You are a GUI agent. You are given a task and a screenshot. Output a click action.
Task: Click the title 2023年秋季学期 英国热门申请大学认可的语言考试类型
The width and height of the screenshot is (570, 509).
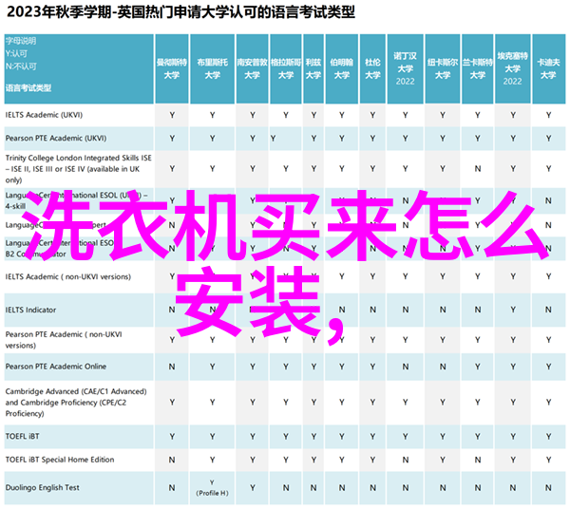pyautogui.click(x=180, y=12)
